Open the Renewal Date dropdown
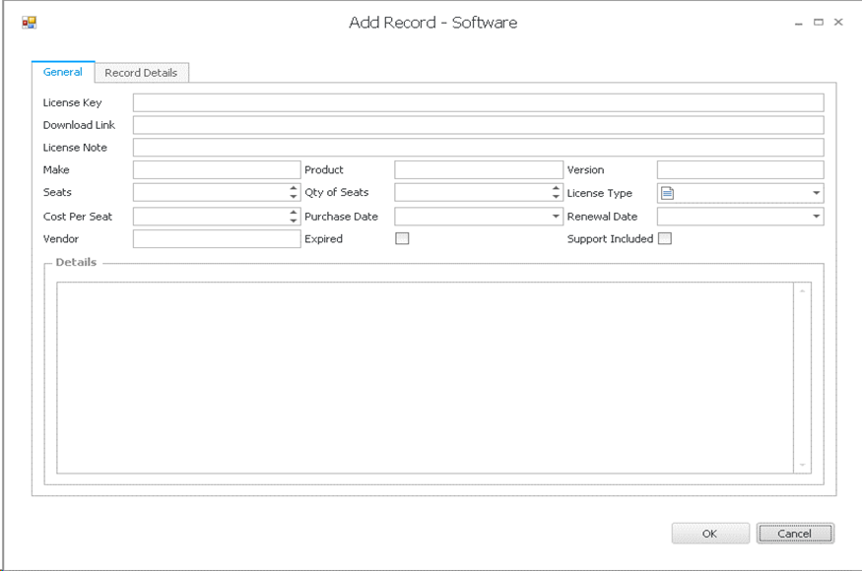Image resolution: width=862 pixels, height=571 pixels. [x=816, y=217]
